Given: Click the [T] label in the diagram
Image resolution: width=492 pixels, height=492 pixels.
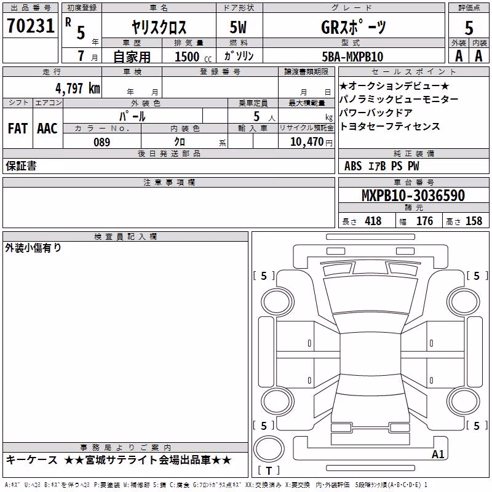Looking at the screenshot, I should click(x=269, y=470).
